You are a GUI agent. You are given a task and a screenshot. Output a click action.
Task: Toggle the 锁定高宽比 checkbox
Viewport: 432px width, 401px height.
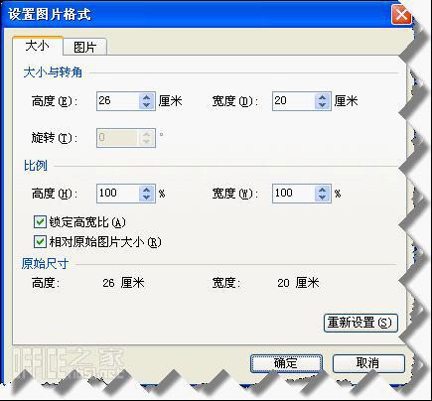pyautogui.click(x=40, y=221)
